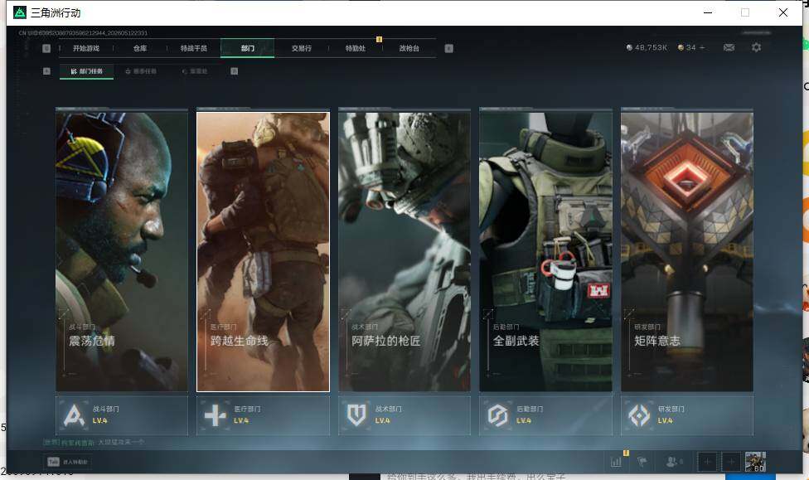Click the key-hint icon right of 改枪台
The image size is (809, 480).
(x=449, y=49)
